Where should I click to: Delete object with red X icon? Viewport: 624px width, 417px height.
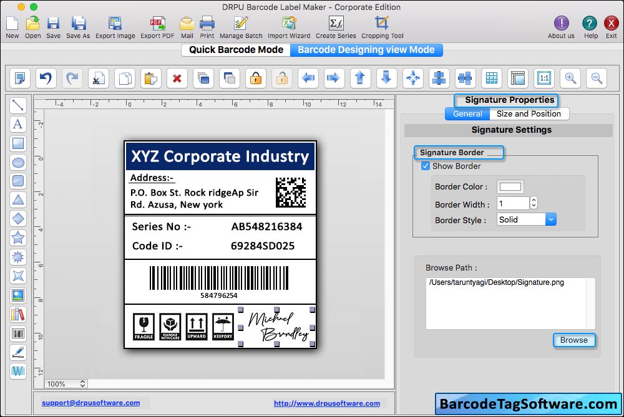(x=177, y=78)
